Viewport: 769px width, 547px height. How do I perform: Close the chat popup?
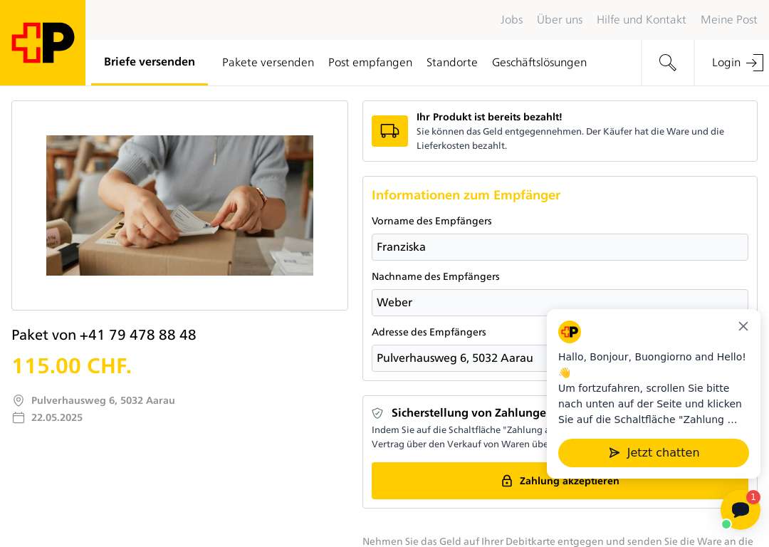[x=743, y=326]
